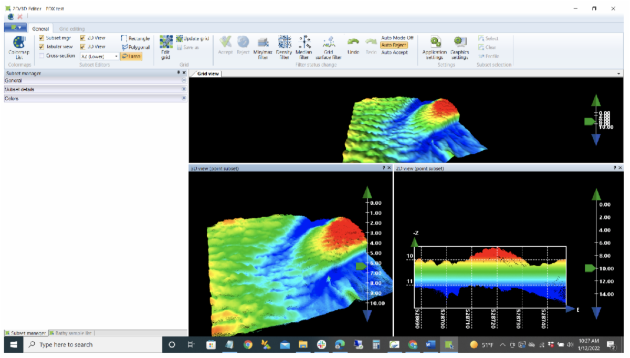Open Application settings
Screen dimensions: 630x358
coord(435,46)
